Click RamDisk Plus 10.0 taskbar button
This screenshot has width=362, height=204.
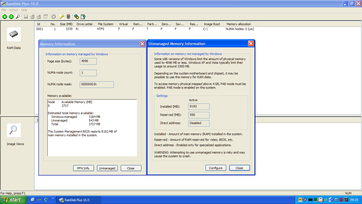[79, 200]
